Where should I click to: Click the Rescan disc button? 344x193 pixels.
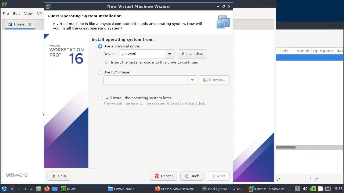[192, 54]
